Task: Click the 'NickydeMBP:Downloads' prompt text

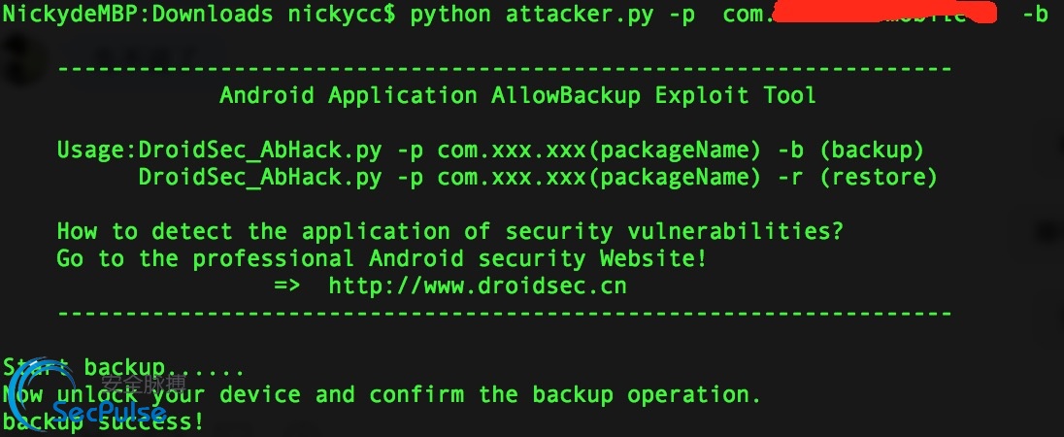Action: pyautogui.click(x=138, y=15)
